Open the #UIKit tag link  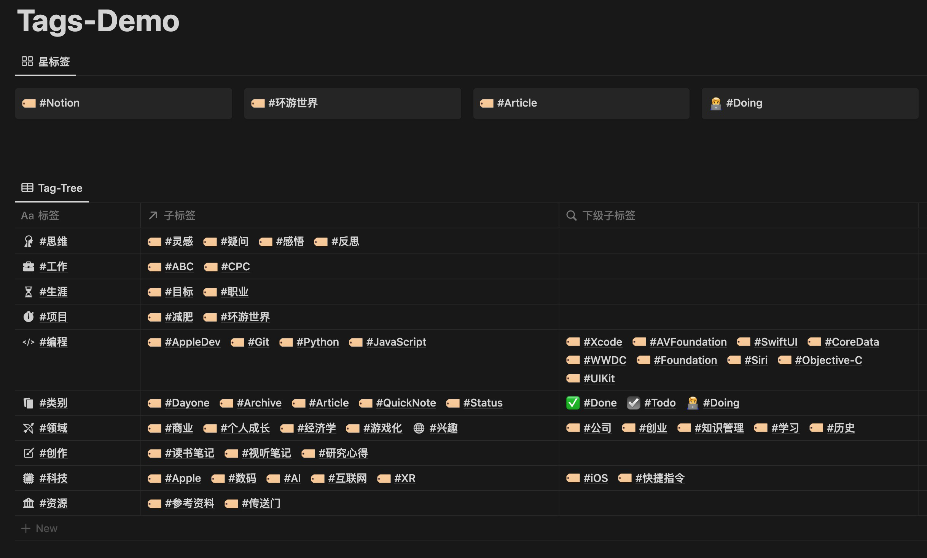click(x=599, y=378)
